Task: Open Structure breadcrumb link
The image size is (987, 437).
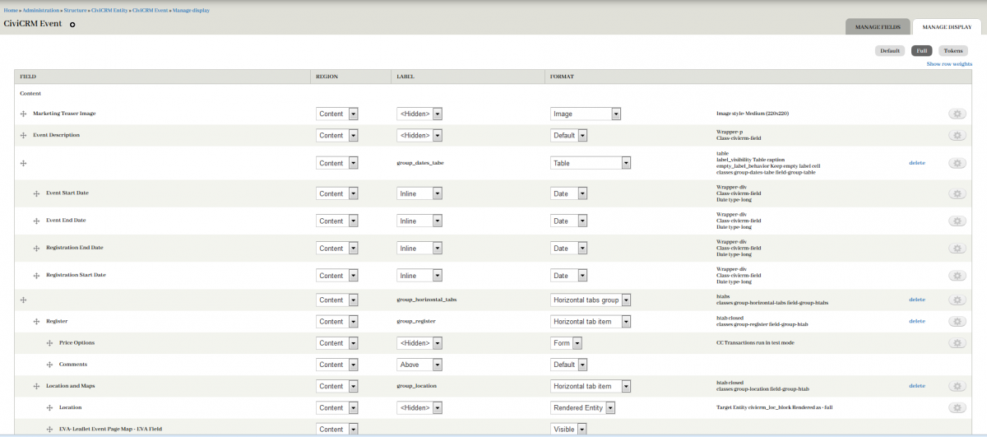Action: click(x=76, y=11)
